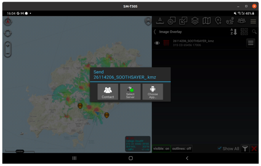This screenshot has height=166, width=261.
Task: Toggle the Show All checkbox
Action: point(220,148)
